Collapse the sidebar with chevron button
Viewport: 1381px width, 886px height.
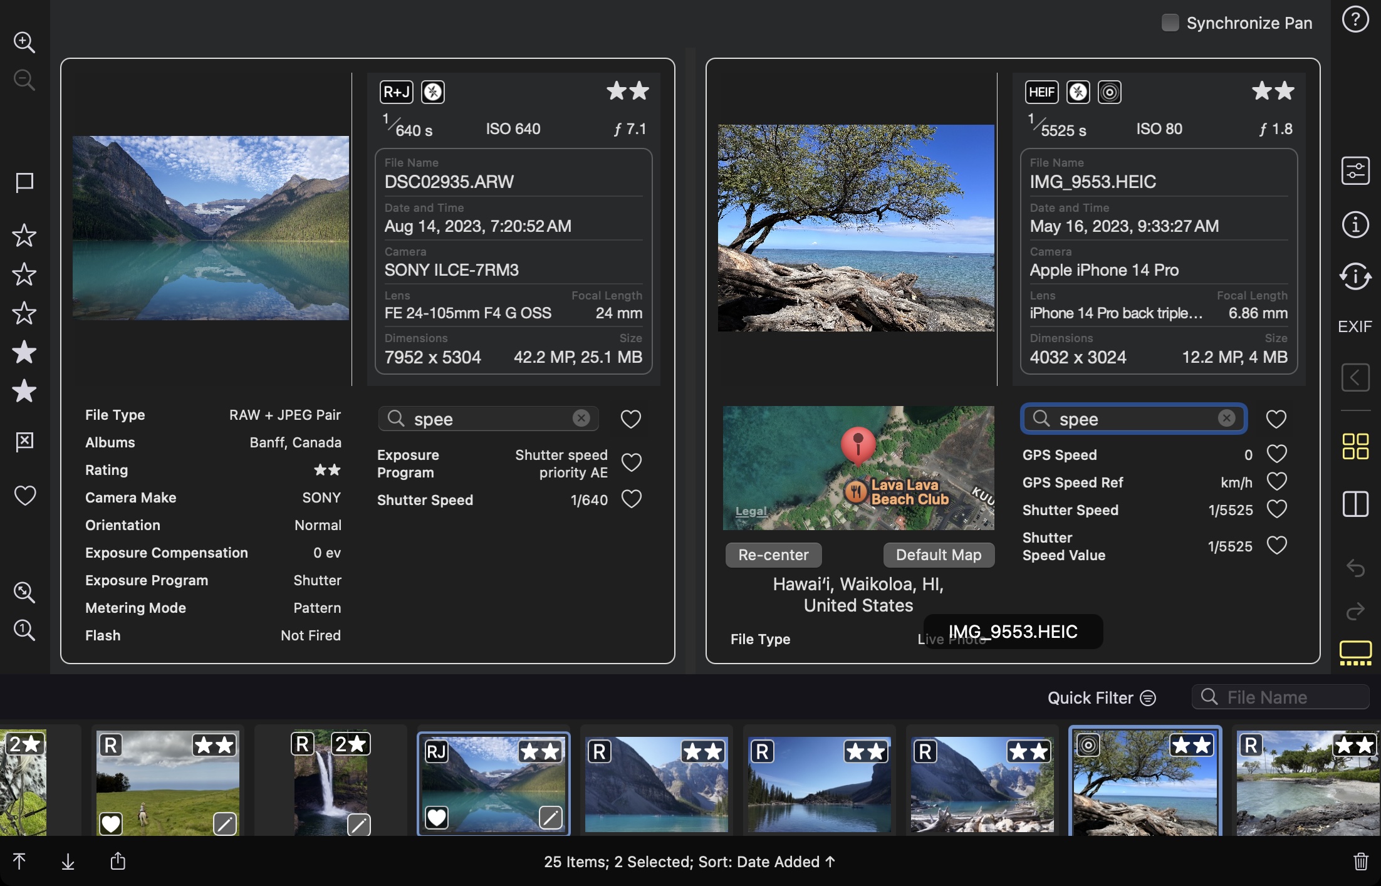1355,377
